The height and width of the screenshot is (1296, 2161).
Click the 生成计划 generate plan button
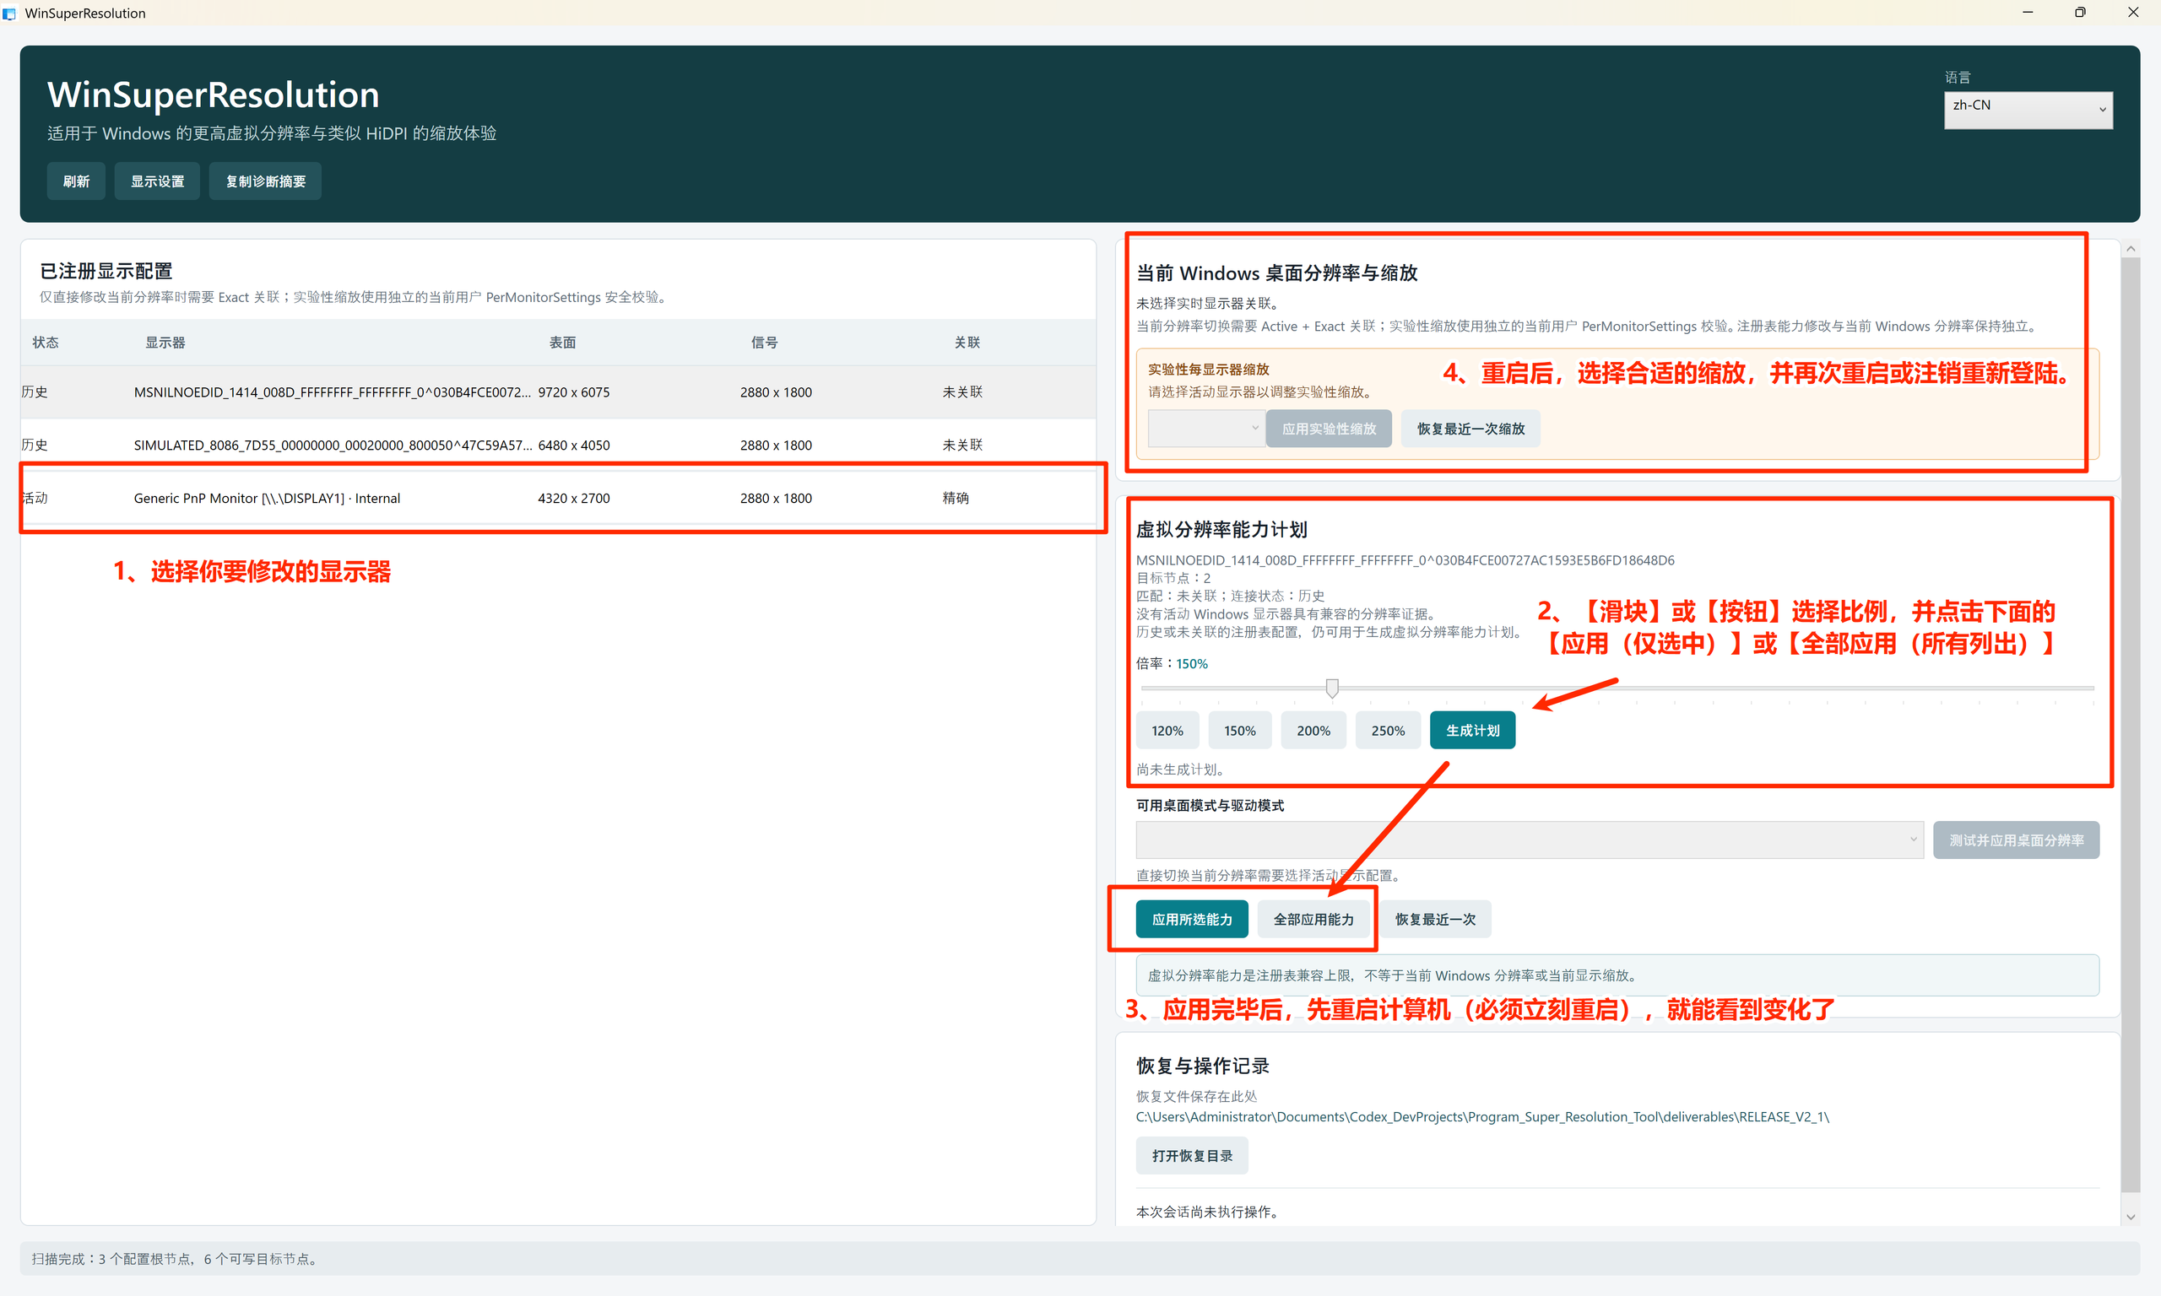coord(1472,730)
